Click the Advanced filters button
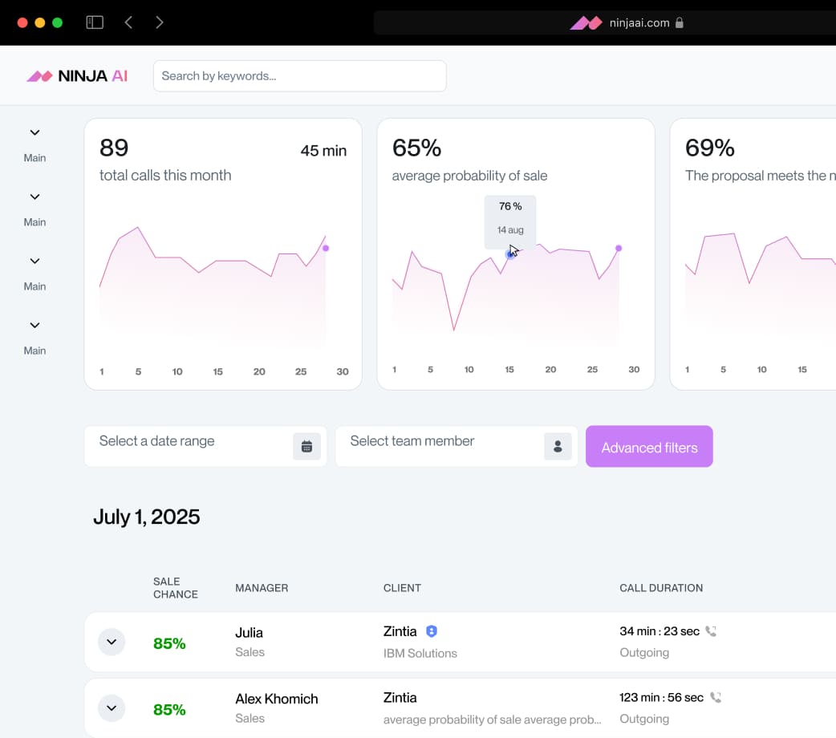This screenshot has height=738, width=836. (649, 447)
